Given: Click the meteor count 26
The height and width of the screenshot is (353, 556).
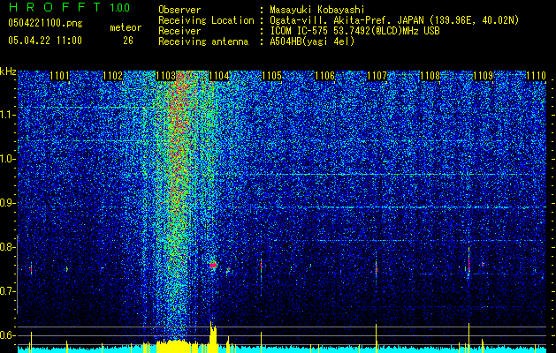Looking at the screenshot, I should [128, 41].
